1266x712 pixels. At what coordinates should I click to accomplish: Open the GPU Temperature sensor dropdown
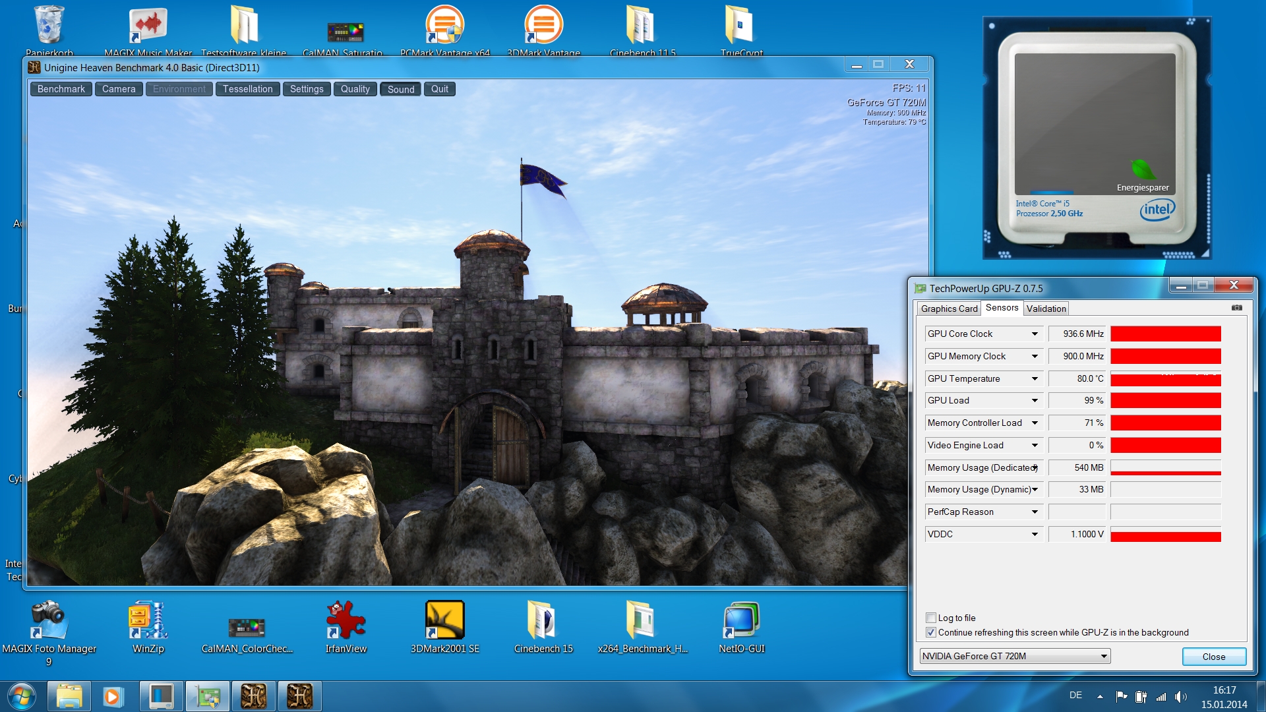[x=1035, y=378]
